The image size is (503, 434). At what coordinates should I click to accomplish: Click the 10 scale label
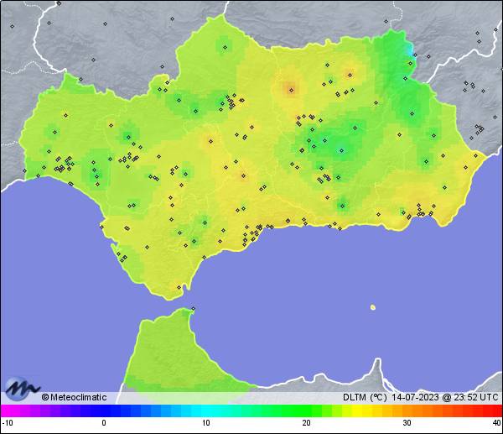tap(206, 423)
